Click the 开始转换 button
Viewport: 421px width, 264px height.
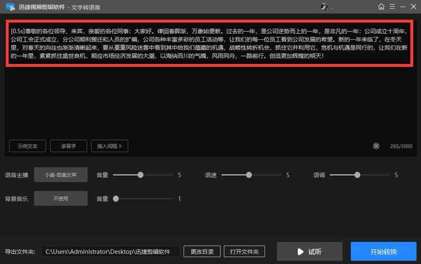pos(384,251)
